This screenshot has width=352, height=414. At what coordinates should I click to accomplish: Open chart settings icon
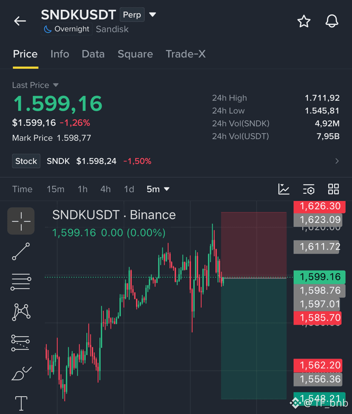tap(309, 189)
